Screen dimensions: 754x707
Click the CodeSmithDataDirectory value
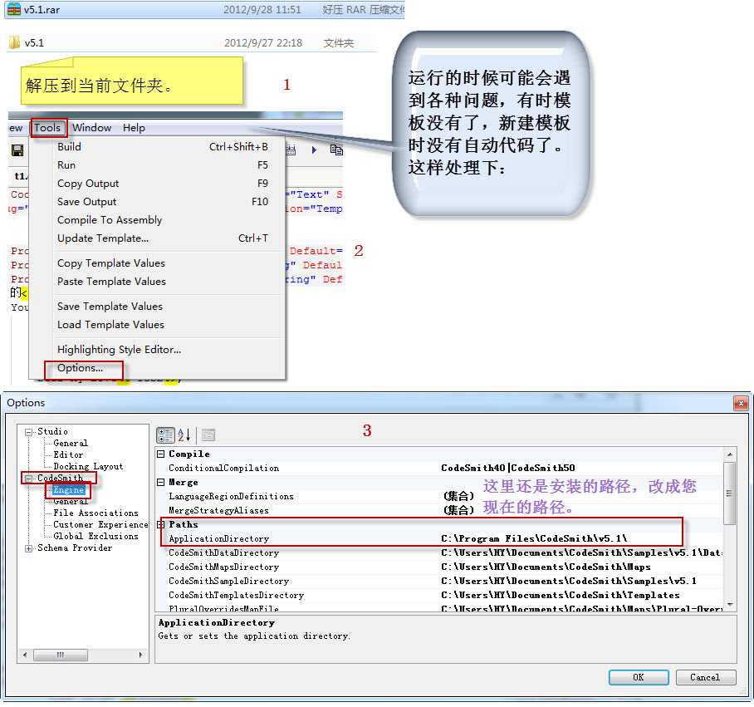point(580,552)
